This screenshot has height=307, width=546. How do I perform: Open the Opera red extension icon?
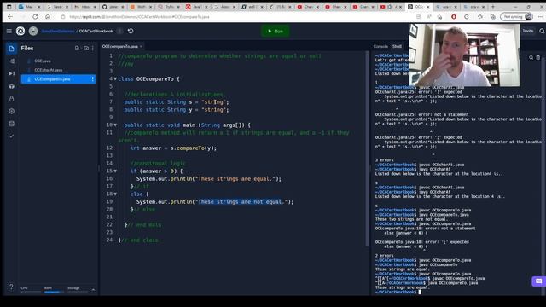454,17
